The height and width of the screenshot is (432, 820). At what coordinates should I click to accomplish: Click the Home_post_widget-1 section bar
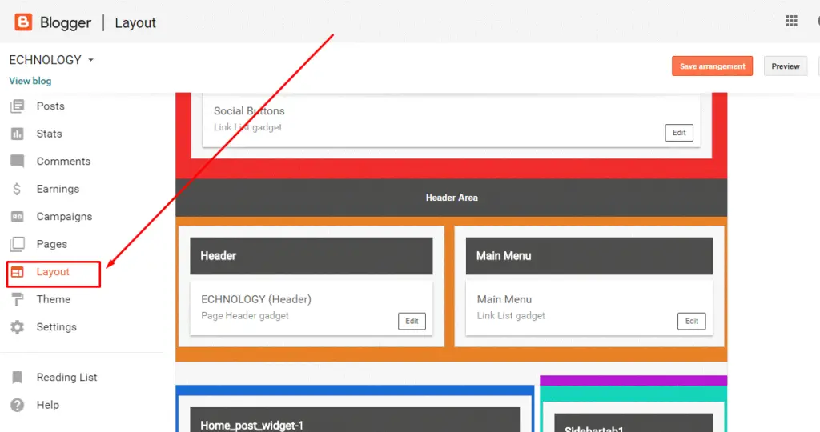[355, 420]
